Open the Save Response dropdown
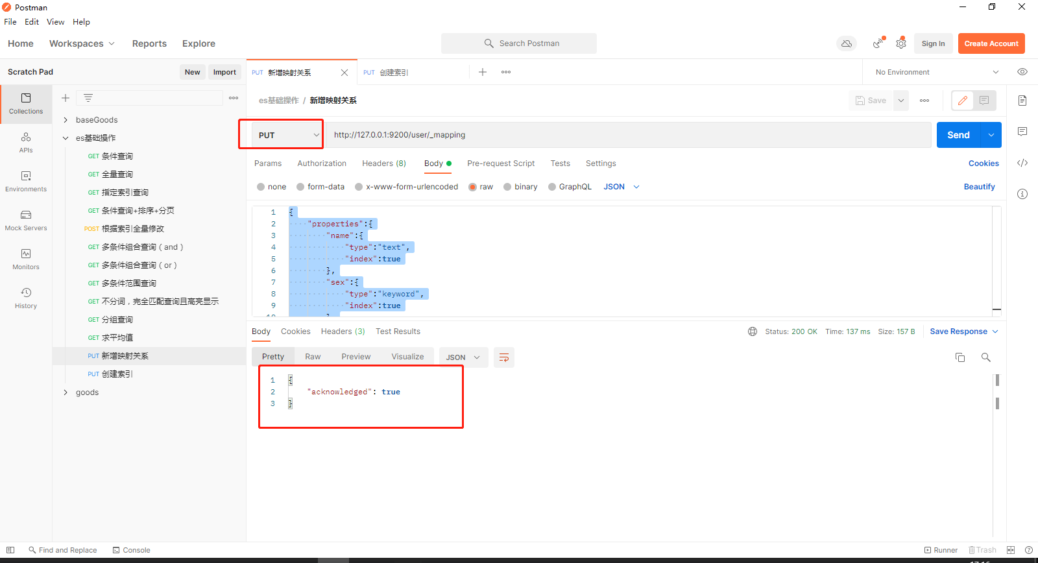This screenshot has height=563, width=1038. click(x=964, y=331)
